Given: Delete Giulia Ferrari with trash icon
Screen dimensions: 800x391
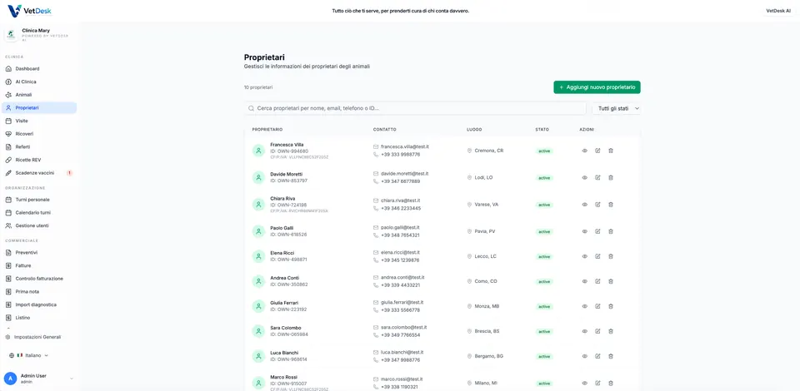Looking at the screenshot, I should click(611, 306).
